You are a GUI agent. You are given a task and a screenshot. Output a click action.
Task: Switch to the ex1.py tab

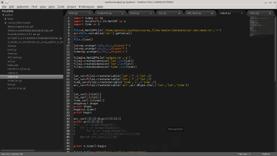(163, 13)
